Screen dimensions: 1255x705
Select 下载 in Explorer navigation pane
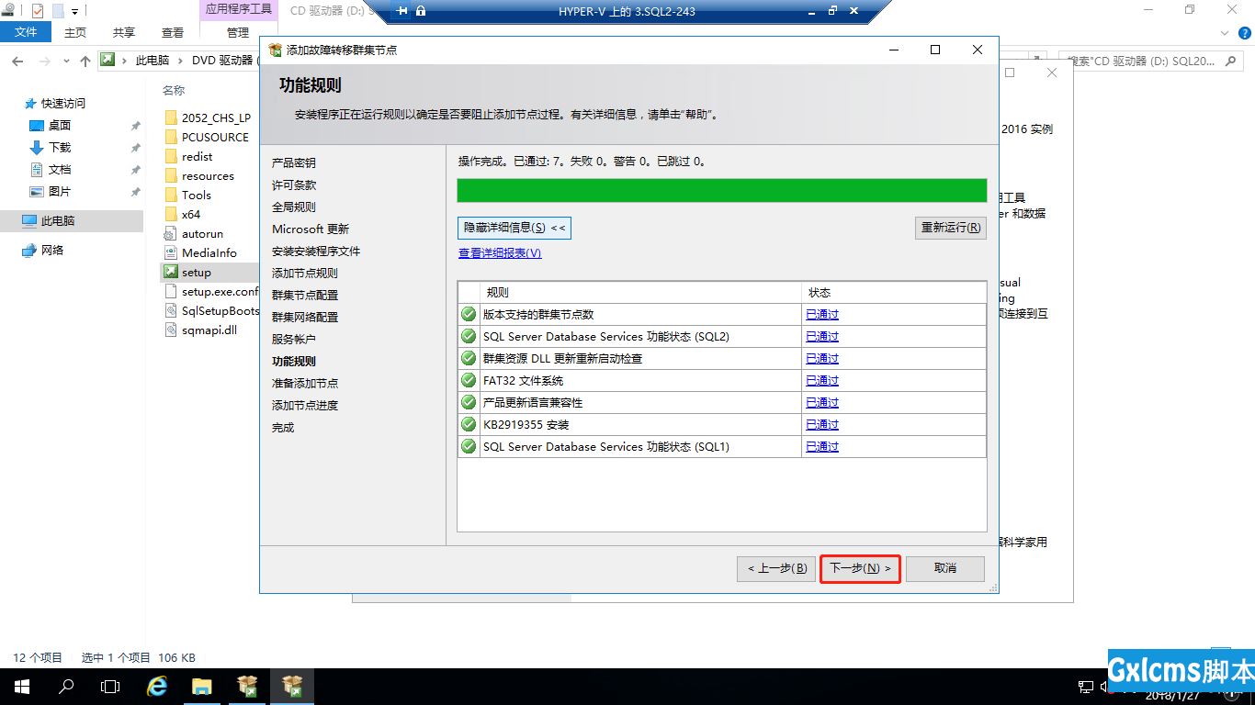pyautogui.click(x=60, y=147)
